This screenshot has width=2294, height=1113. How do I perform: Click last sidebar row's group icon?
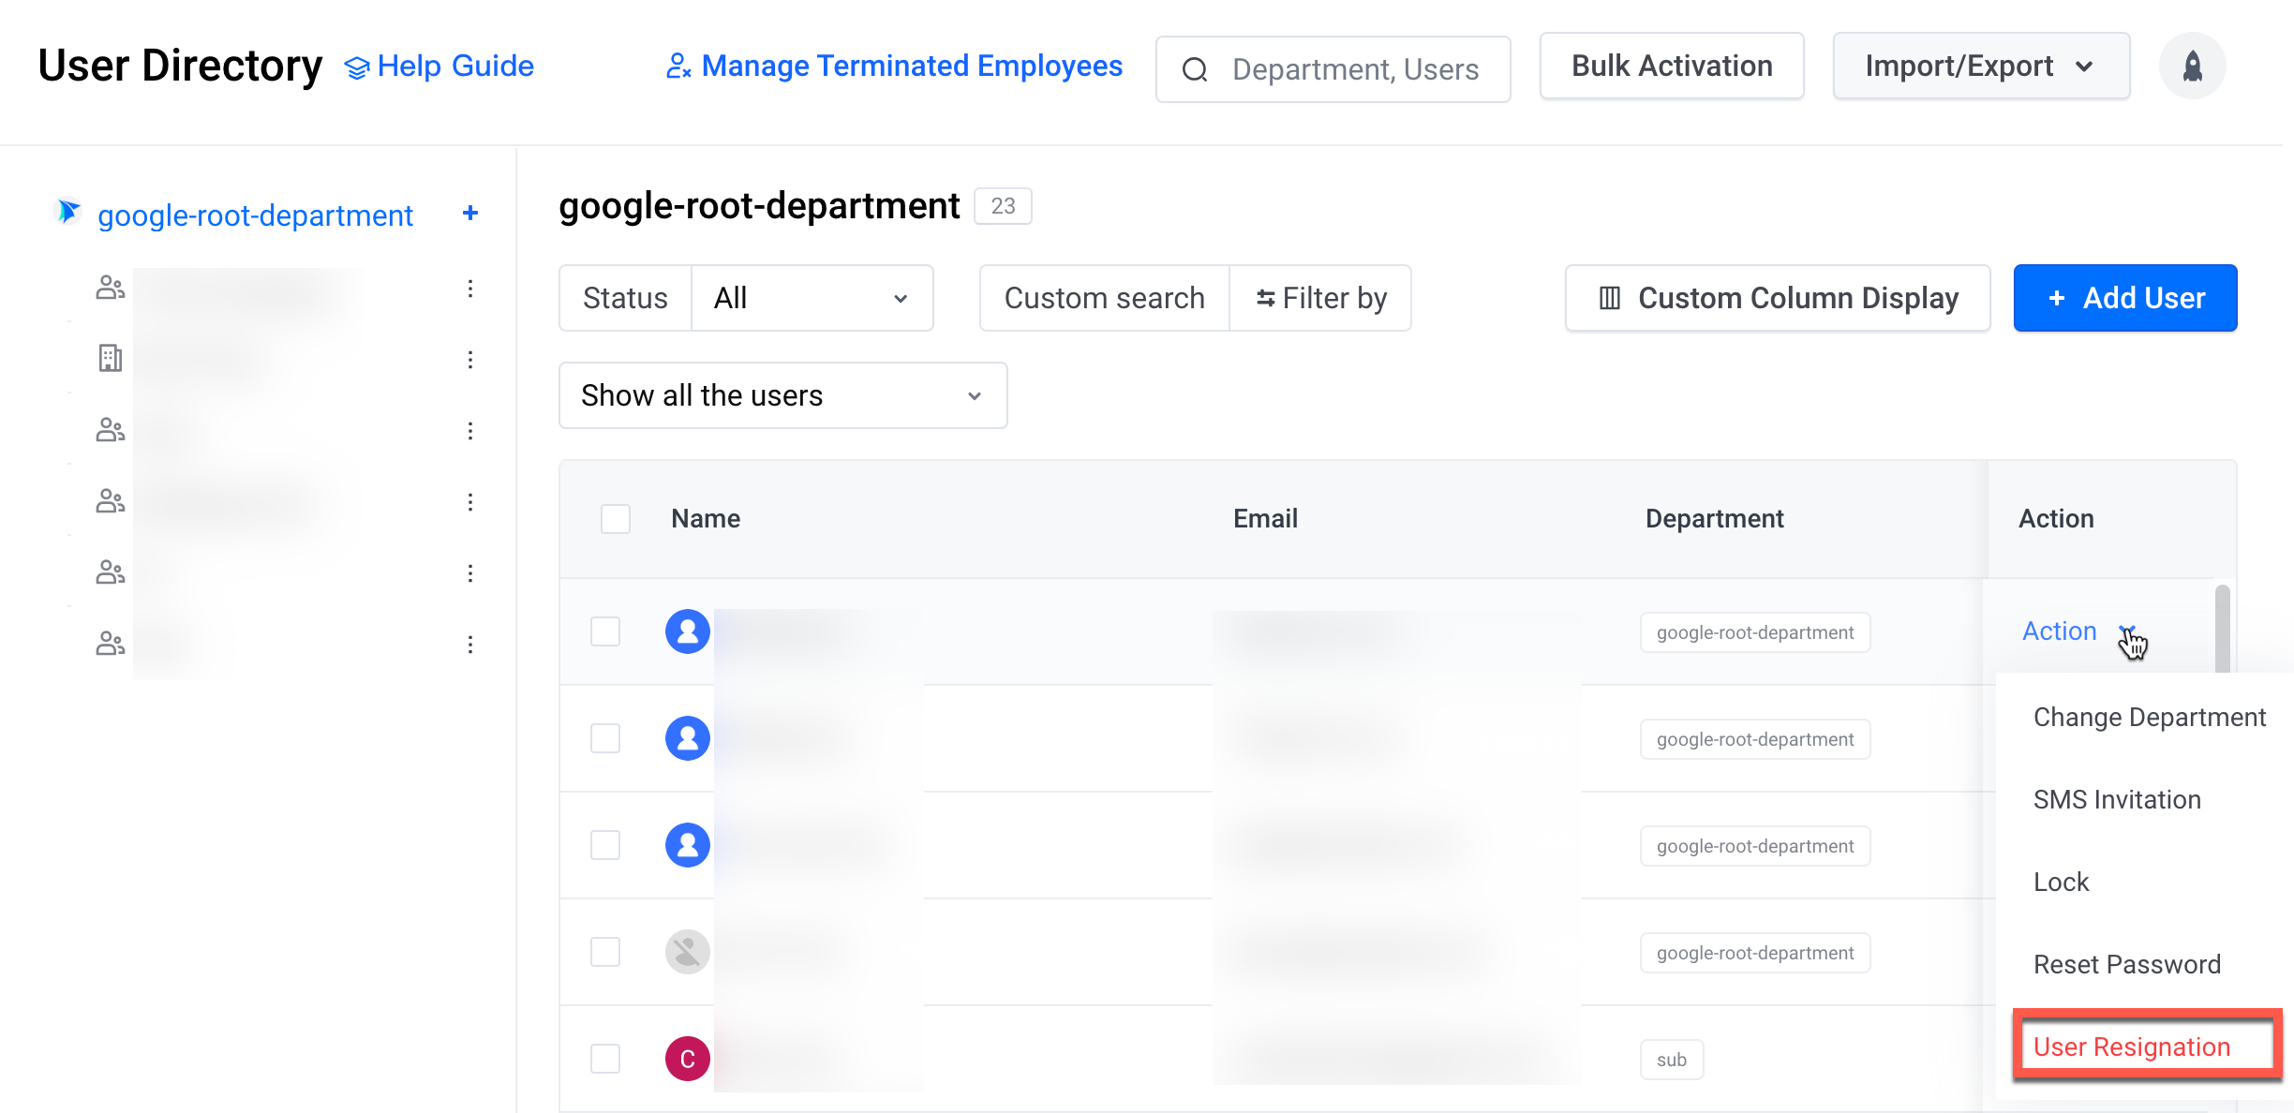point(111,644)
